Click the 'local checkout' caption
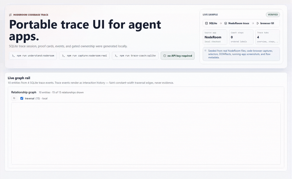The image size is (292, 179). pyautogui.click(x=213, y=42)
